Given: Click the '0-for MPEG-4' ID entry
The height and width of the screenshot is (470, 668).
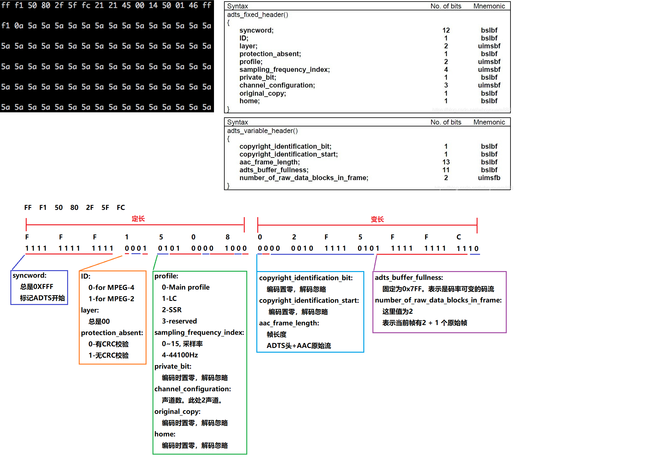Looking at the screenshot, I should coord(111,287).
